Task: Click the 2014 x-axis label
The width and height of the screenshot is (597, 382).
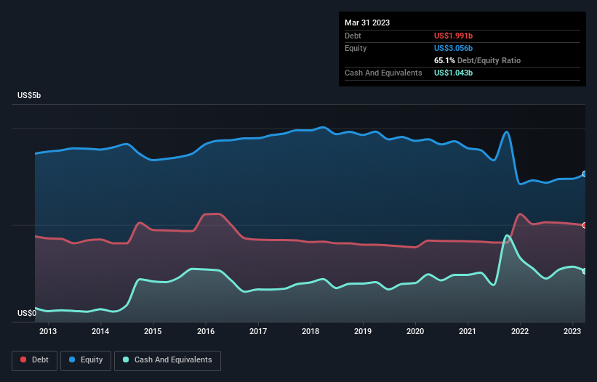Action: point(100,331)
